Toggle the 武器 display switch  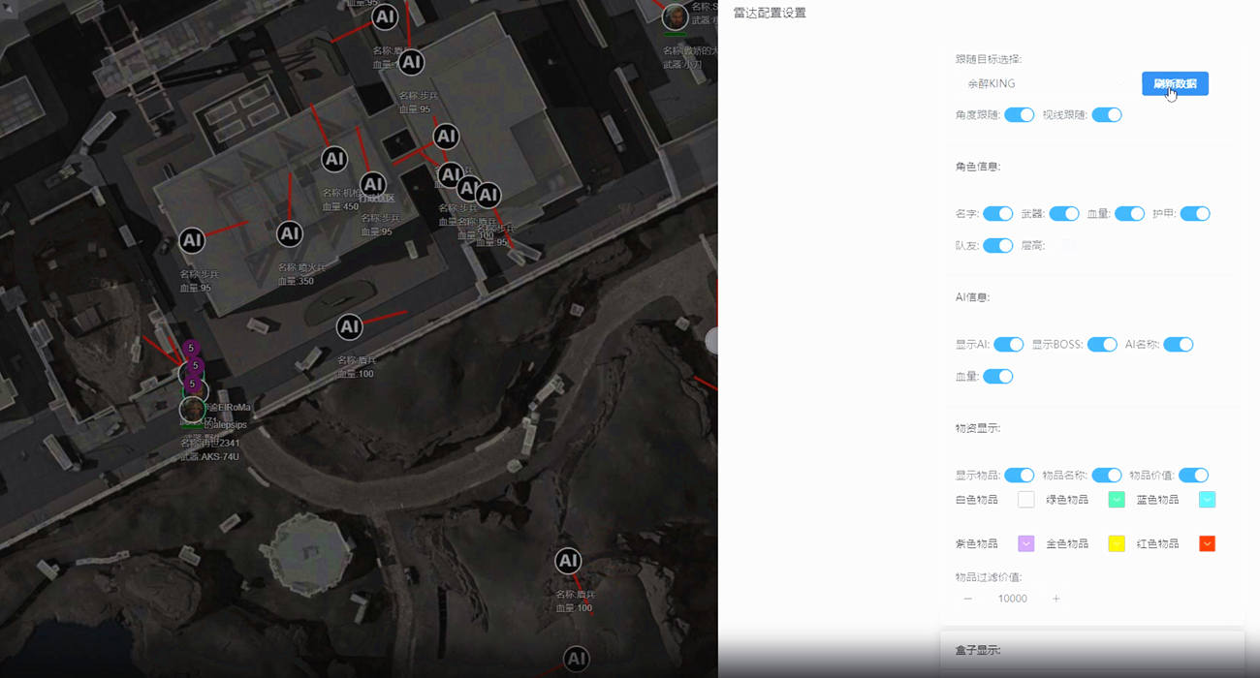[1063, 214]
